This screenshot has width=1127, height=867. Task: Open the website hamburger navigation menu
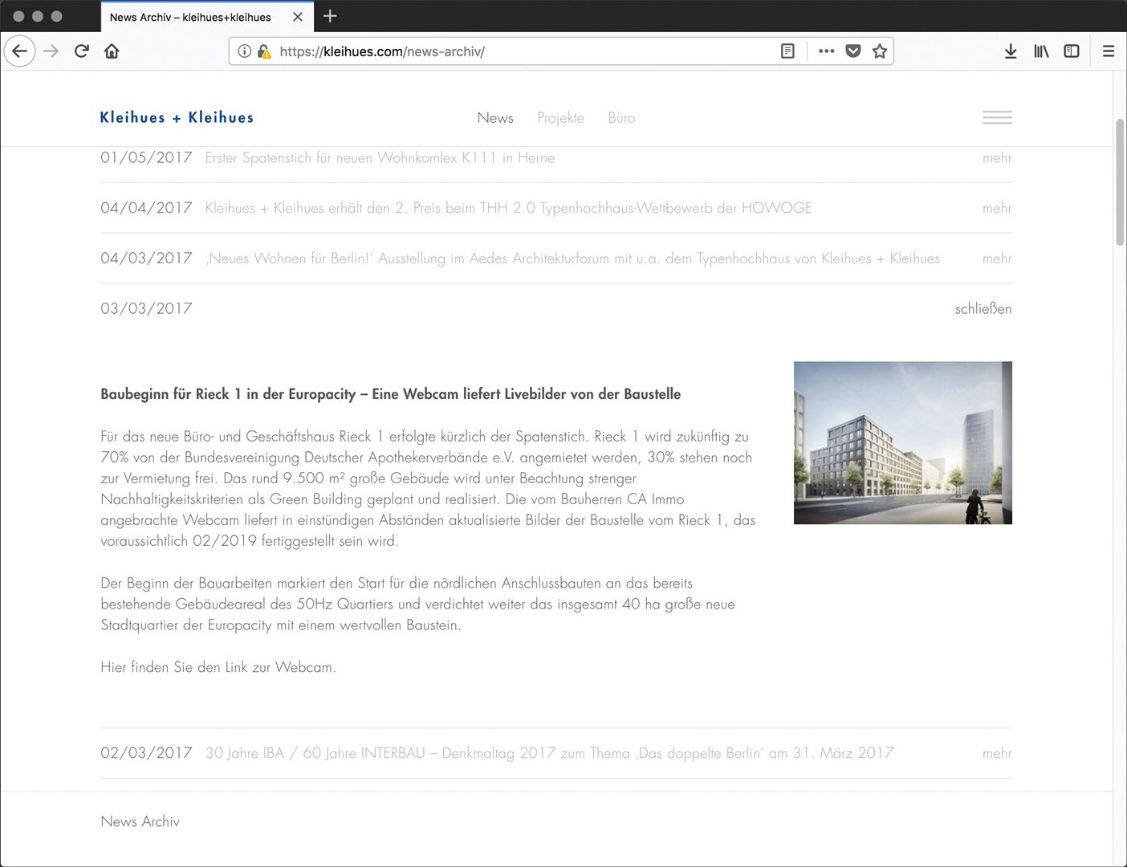(x=997, y=118)
